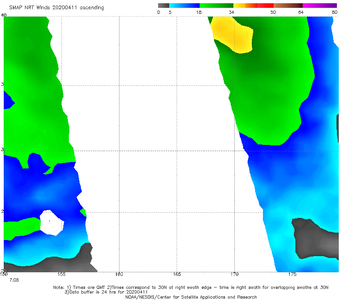Select the brown segment of the color bar
The height and width of the screenshot is (300, 342).
tap(288, 6)
